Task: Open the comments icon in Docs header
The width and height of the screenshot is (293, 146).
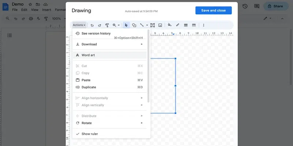Action: (x=257, y=6)
